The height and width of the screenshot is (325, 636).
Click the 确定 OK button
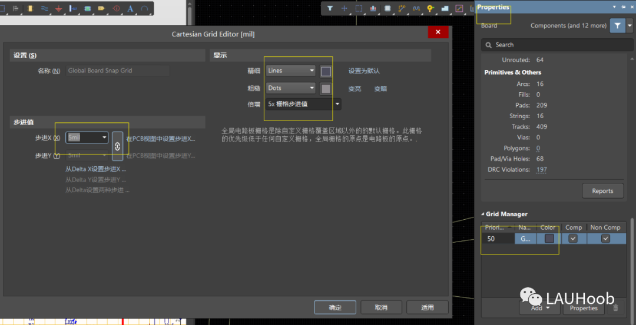point(335,307)
